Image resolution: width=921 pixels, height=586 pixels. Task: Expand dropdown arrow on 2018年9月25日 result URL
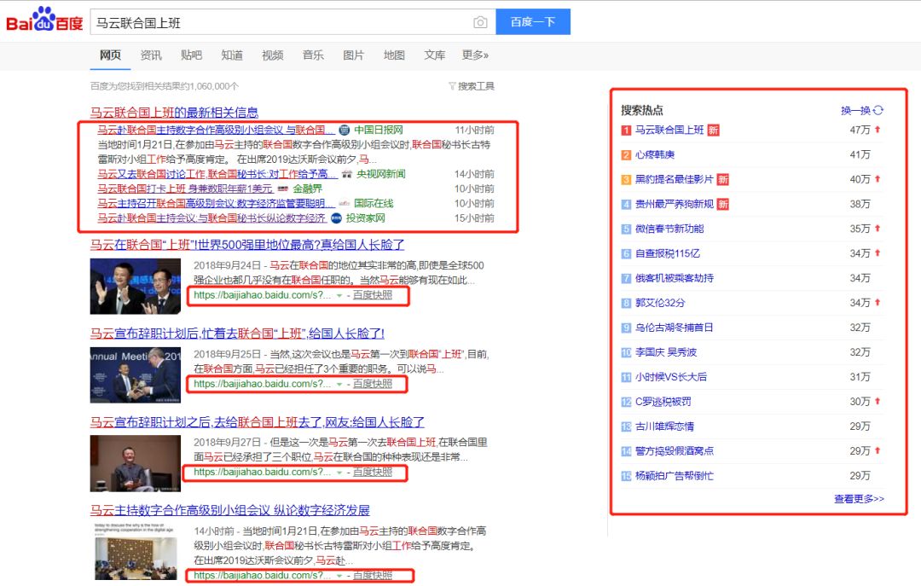[x=339, y=385]
